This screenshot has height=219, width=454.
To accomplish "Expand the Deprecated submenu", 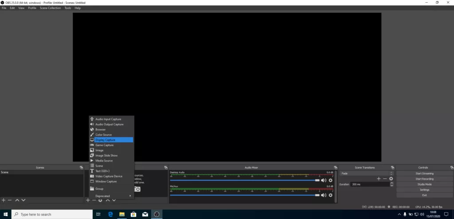I will (111, 196).
